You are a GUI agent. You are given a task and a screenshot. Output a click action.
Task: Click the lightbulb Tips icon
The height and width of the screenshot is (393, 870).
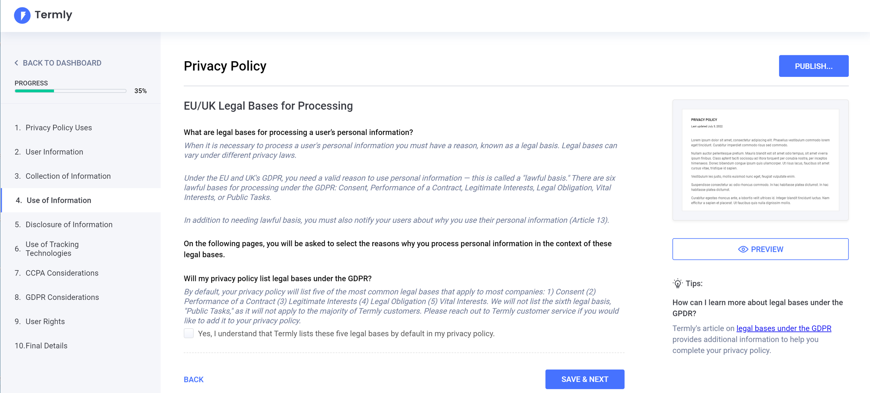[678, 284]
